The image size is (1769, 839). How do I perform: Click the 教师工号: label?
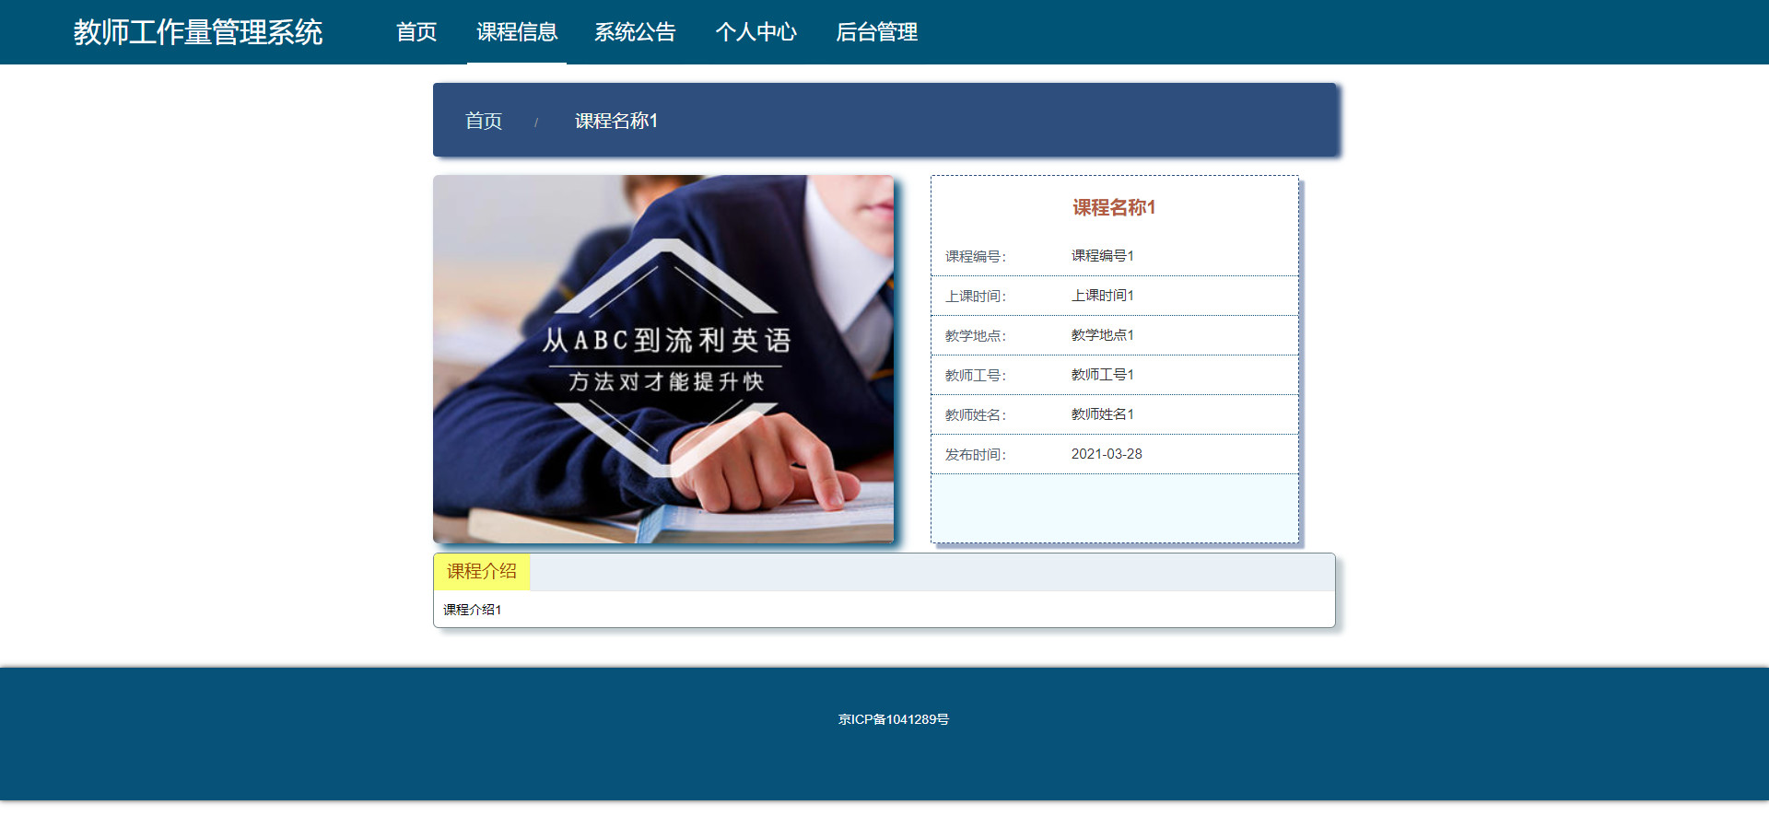(976, 375)
